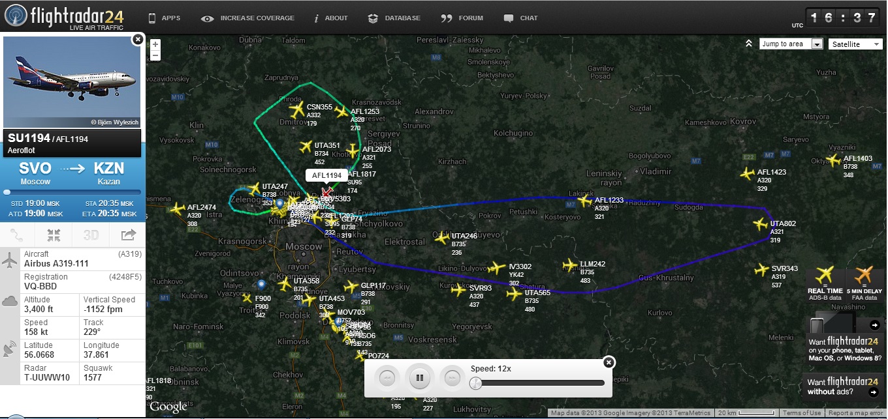Open the APPS menu
This screenshot has width=888, height=419.
click(x=165, y=18)
